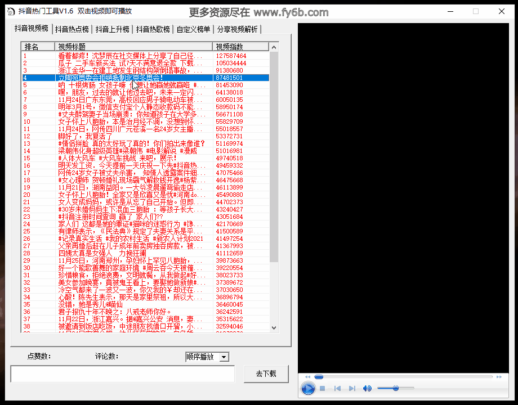
Task: Select rank 5 video 十根烤肠
Action: 146,85
